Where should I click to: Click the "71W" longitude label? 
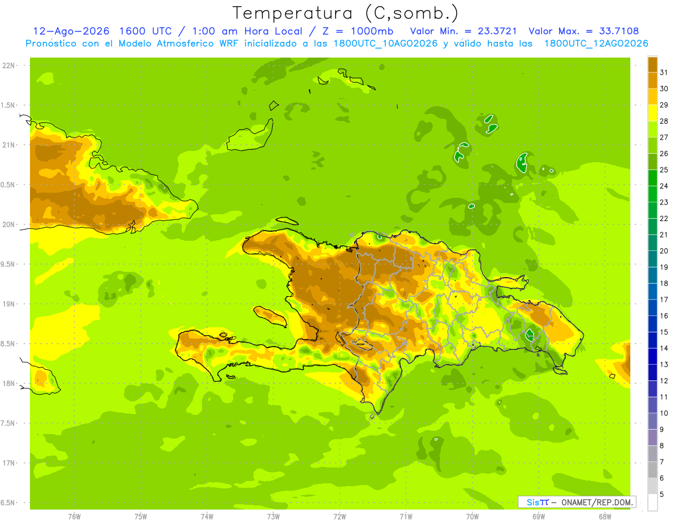tap(406, 517)
